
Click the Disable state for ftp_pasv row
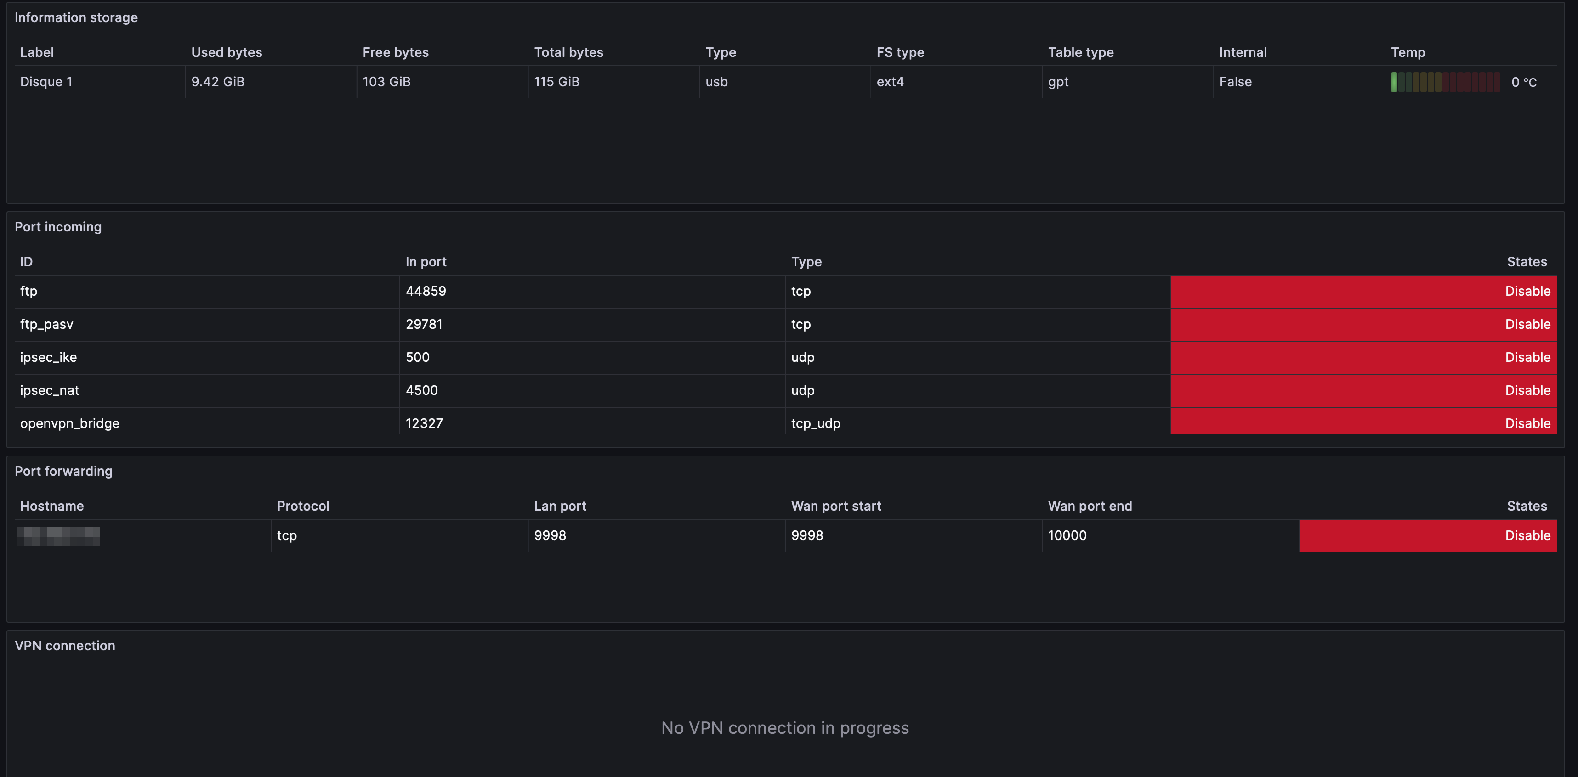pyautogui.click(x=1363, y=324)
